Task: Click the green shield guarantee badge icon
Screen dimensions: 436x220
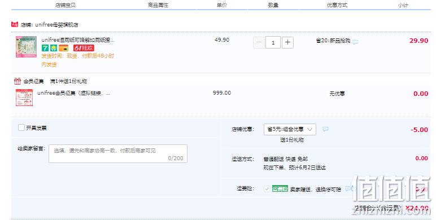Action: (54, 48)
